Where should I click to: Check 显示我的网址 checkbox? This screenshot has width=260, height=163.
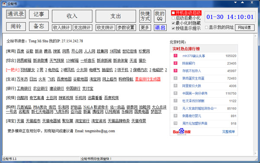coord(206,27)
